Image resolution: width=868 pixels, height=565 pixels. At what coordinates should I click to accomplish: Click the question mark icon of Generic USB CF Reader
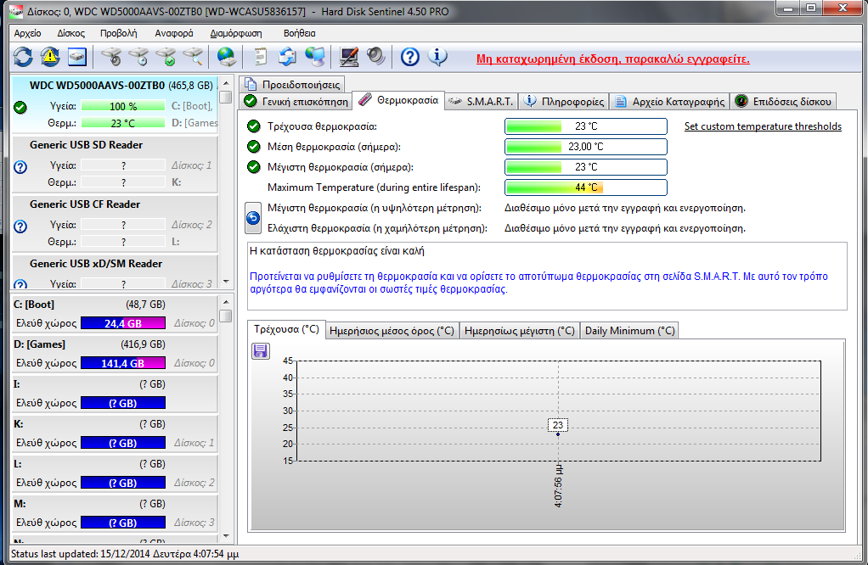20,227
